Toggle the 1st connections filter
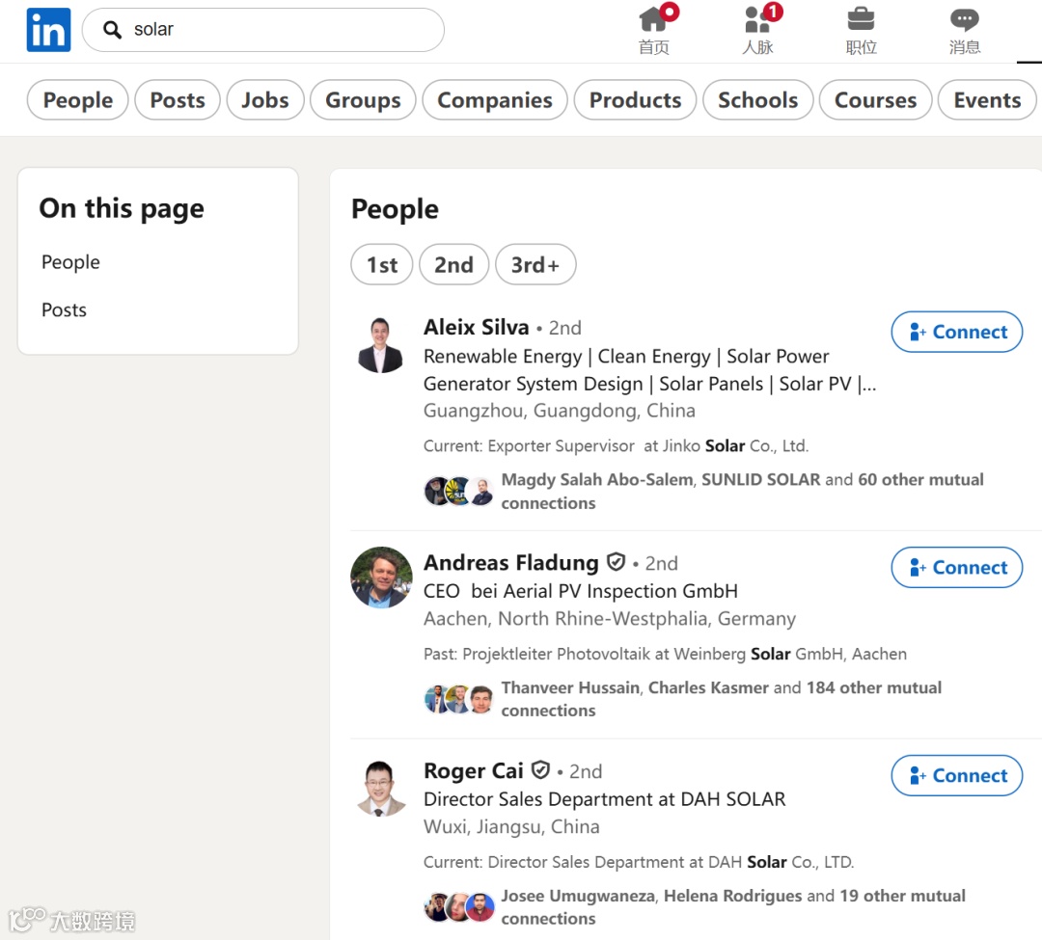Image resolution: width=1042 pixels, height=940 pixels. pyautogui.click(x=382, y=265)
